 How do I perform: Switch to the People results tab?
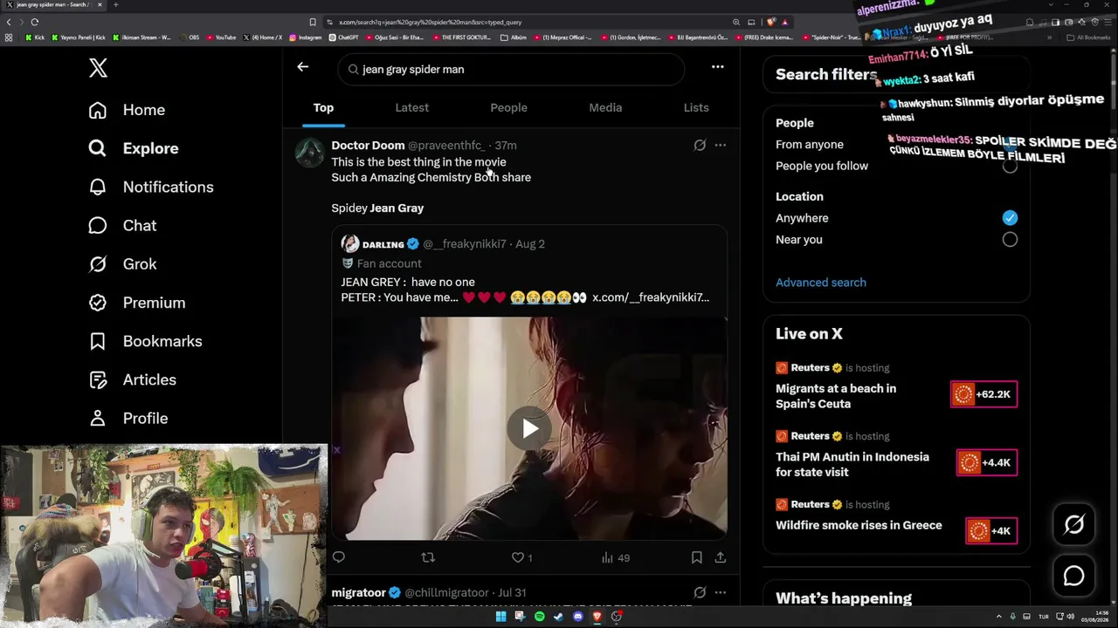(508, 107)
